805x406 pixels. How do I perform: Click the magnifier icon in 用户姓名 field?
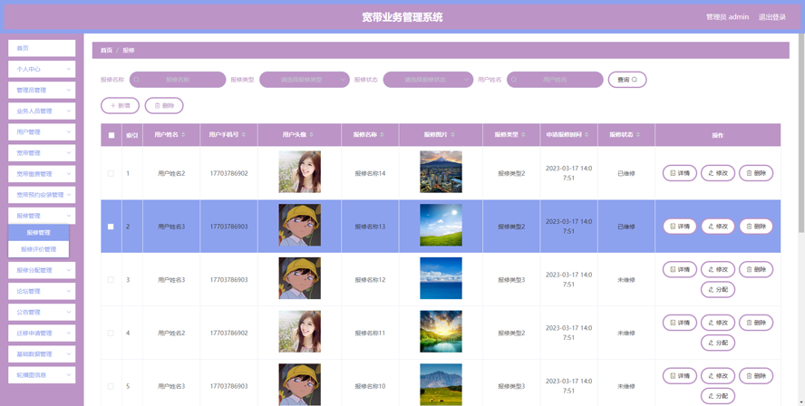click(x=514, y=80)
